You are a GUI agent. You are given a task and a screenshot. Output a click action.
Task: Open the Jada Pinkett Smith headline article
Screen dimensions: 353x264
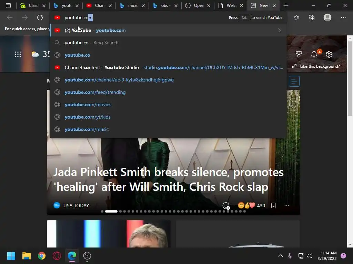click(x=168, y=179)
